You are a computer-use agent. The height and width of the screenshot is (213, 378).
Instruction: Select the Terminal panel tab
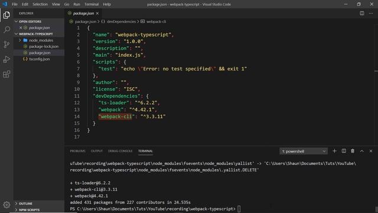pos(145,151)
